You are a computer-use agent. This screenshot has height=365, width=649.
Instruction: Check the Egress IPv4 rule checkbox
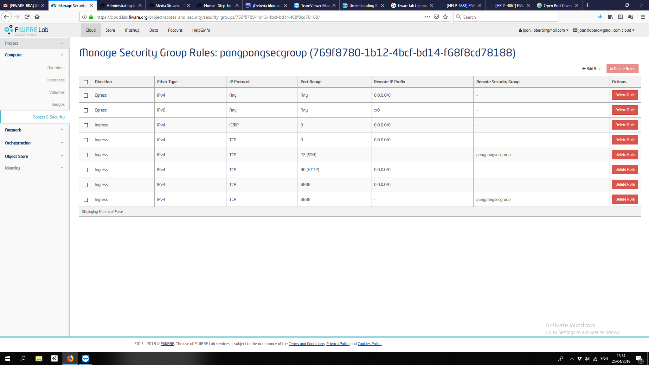[x=86, y=95]
